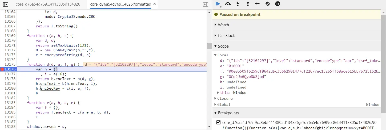The width and height of the screenshot is (386, 130).
Task: Click line number 13183 in the gutter
Action: click(x=10, y=103)
